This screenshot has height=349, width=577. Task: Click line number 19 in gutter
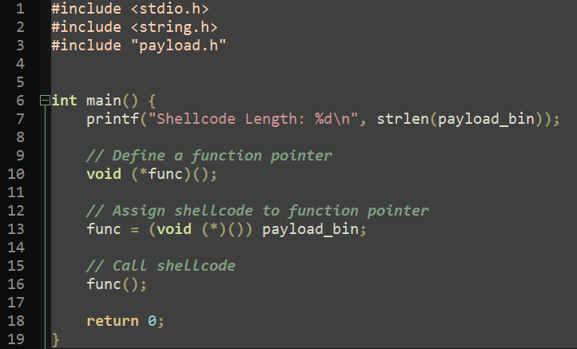[x=16, y=339]
